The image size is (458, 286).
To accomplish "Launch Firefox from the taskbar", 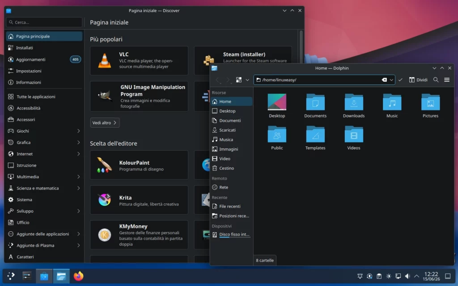I will 78,276.
